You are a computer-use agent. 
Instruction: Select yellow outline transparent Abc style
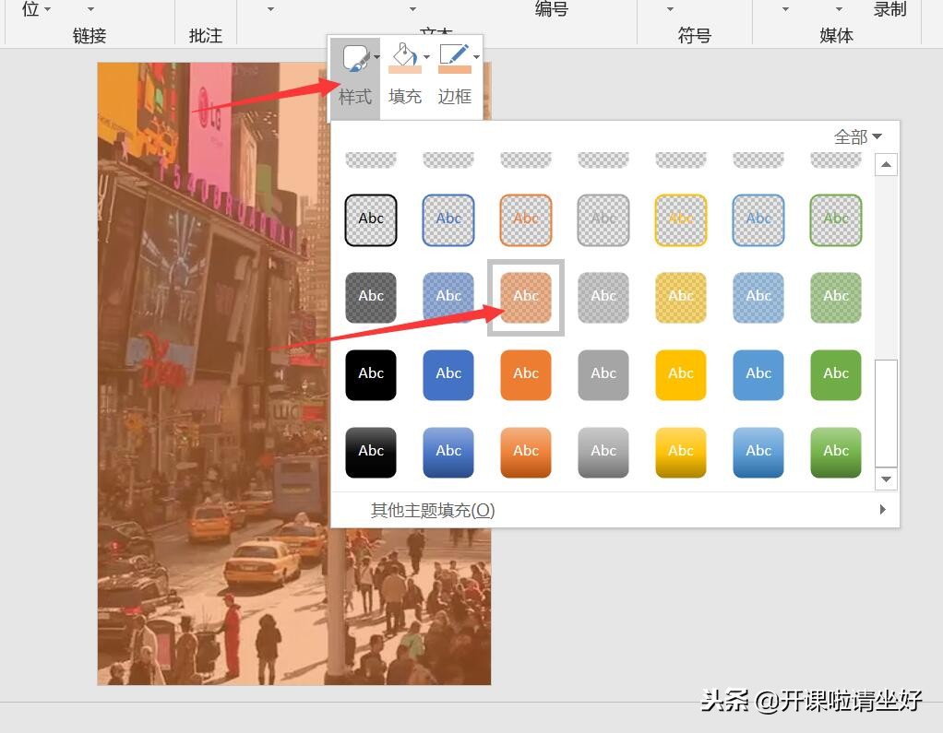(681, 219)
